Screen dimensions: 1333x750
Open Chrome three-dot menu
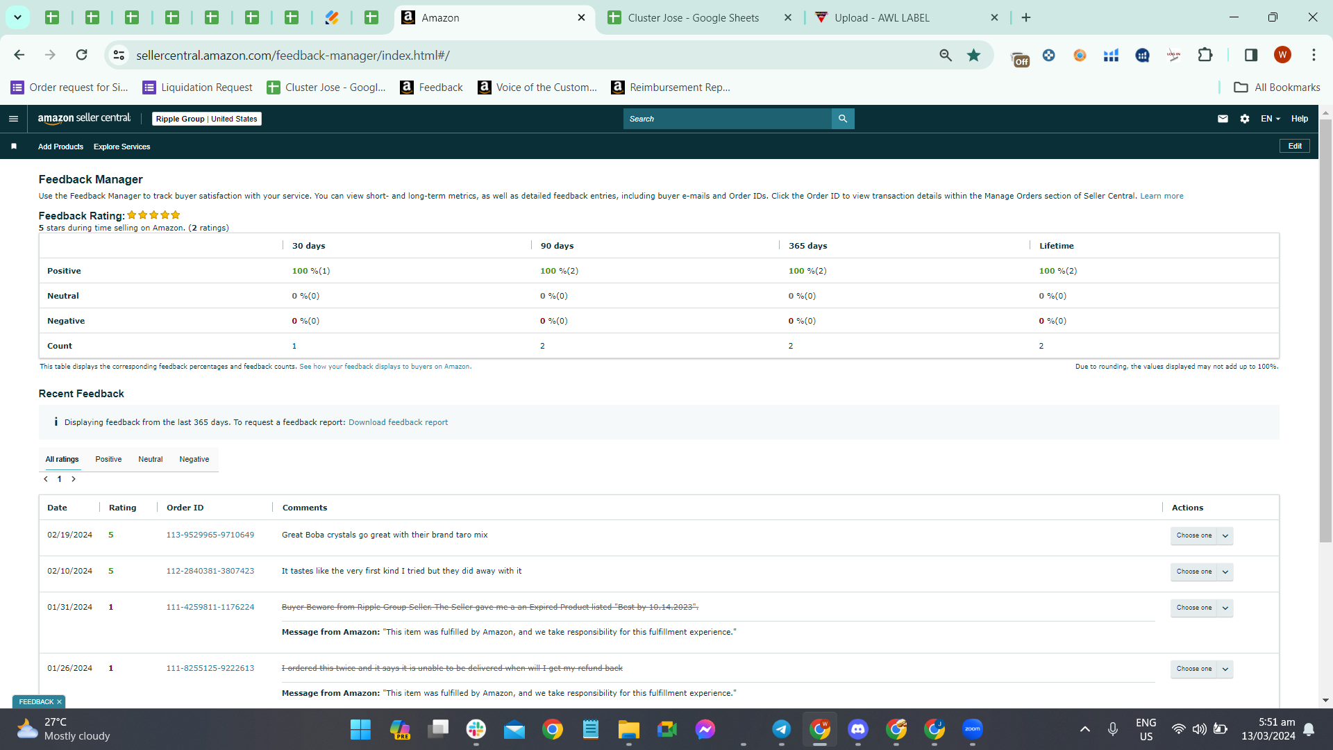pos(1314,55)
